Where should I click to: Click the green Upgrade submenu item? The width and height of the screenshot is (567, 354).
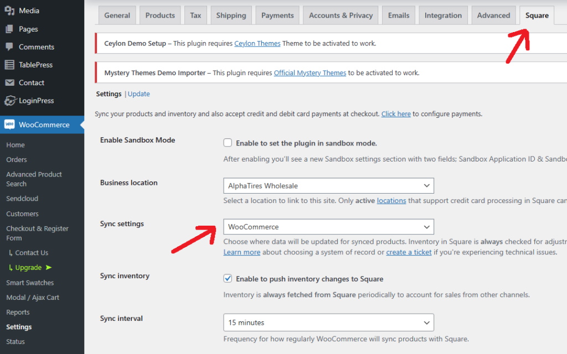pyautogui.click(x=28, y=267)
